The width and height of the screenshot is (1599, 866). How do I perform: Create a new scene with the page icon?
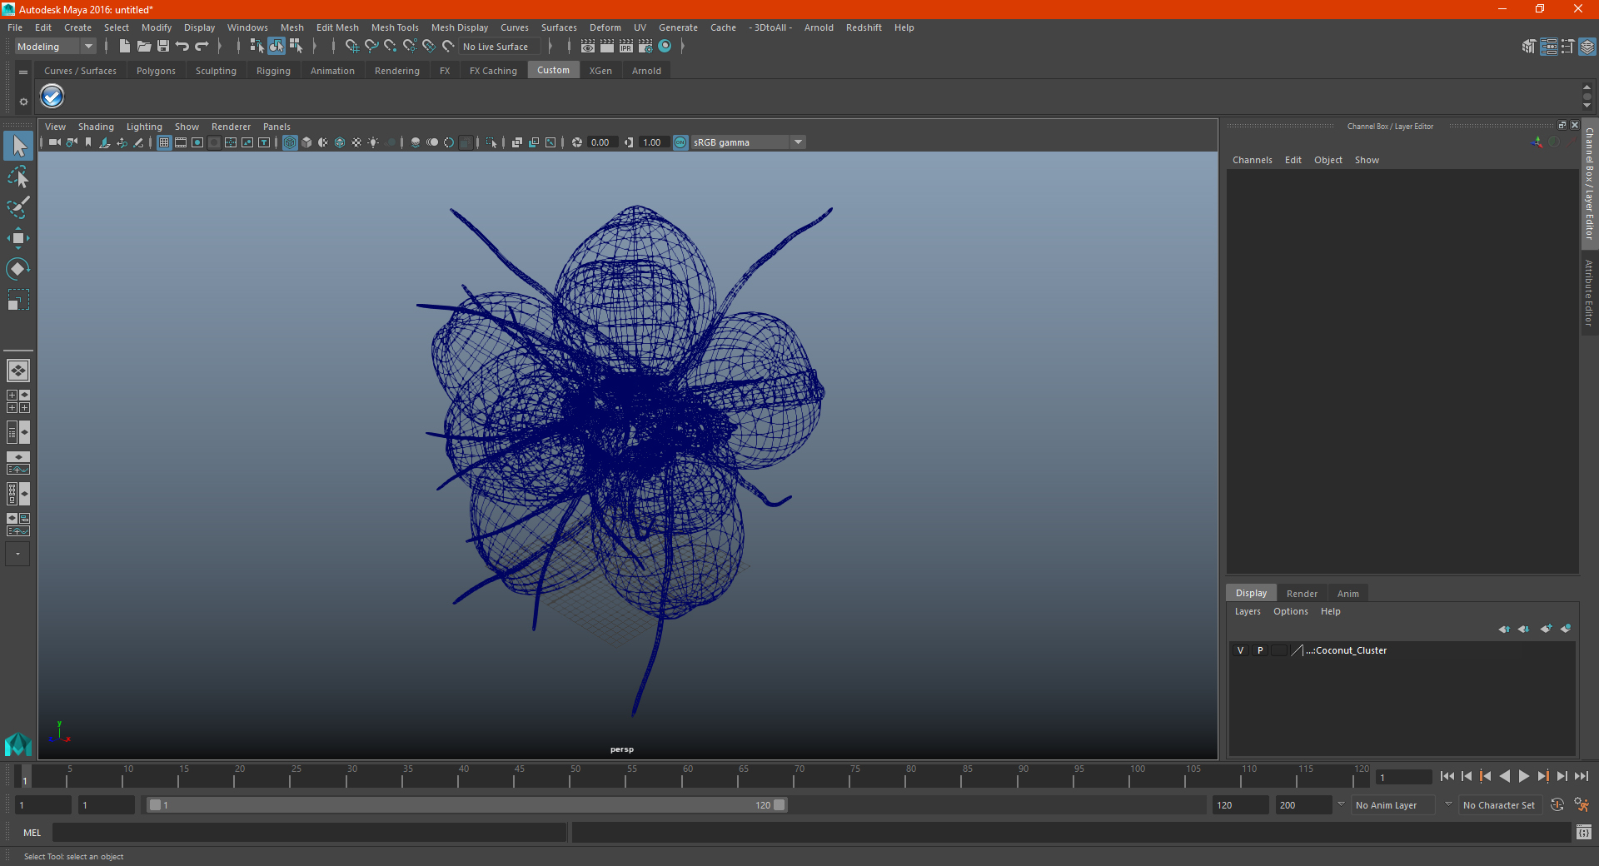click(x=124, y=47)
